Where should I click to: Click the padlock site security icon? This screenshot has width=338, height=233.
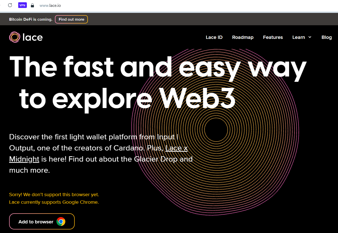click(32, 5)
